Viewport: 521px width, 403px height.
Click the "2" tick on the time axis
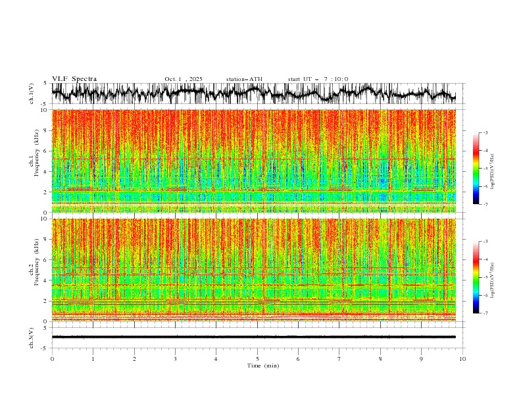coord(134,359)
